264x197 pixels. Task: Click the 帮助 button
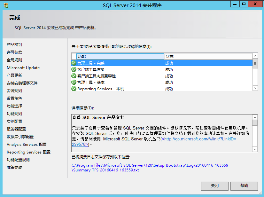(244, 186)
